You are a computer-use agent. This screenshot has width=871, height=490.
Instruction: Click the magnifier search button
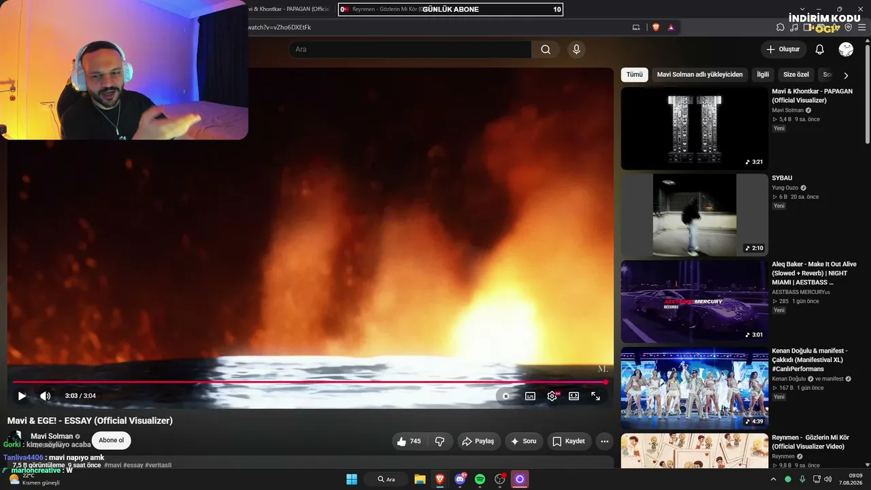(546, 50)
